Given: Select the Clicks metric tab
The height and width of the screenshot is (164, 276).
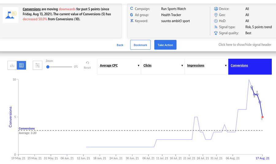Looking at the screenshot, I should 163,67.
